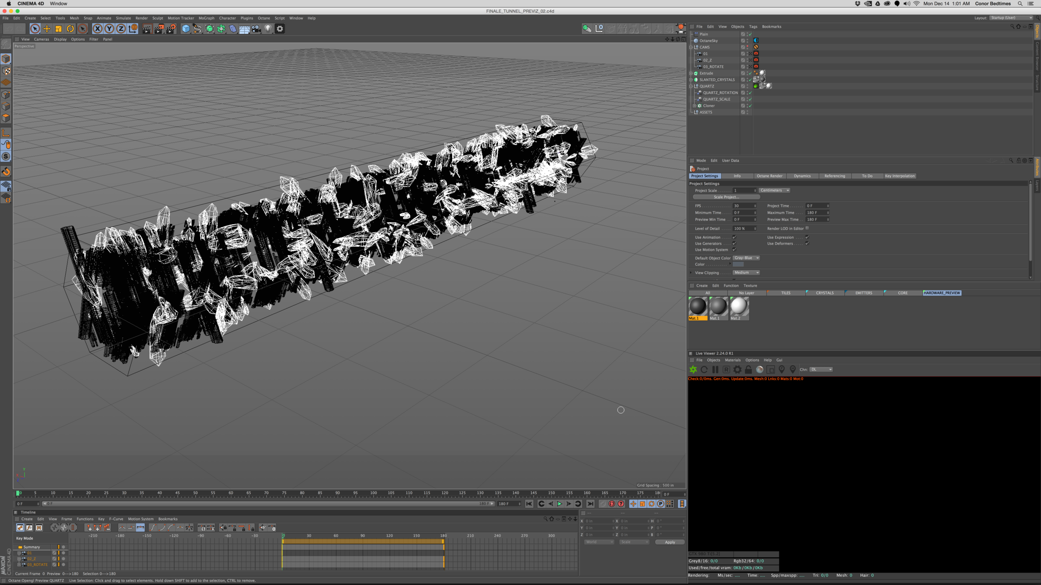This screenshot has height=585, width=1041.
Task: Select the HARDWARE_PREVIEW material layer tab
Action: 941,293
